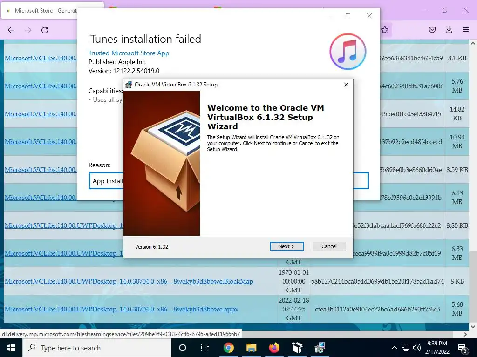Viewport: 477px width, 357px height.
Task: Open the App Installer box taskbar icon
Action: coord(297,348)
